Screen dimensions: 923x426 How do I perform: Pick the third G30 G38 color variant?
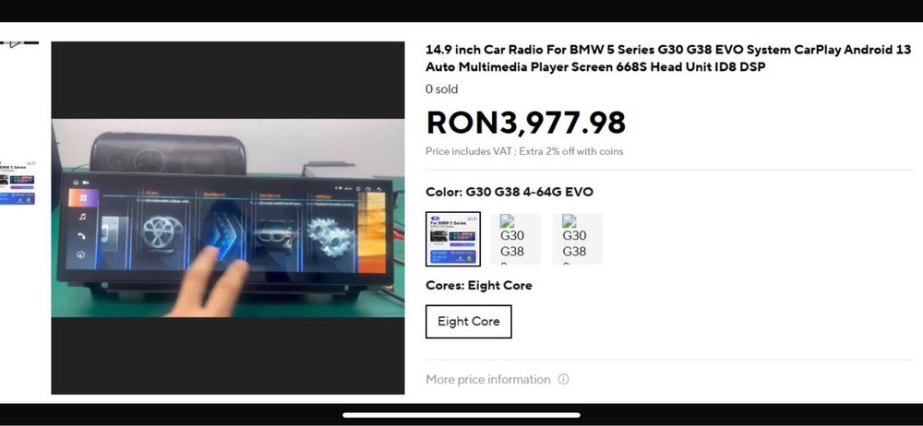(578, 239)
